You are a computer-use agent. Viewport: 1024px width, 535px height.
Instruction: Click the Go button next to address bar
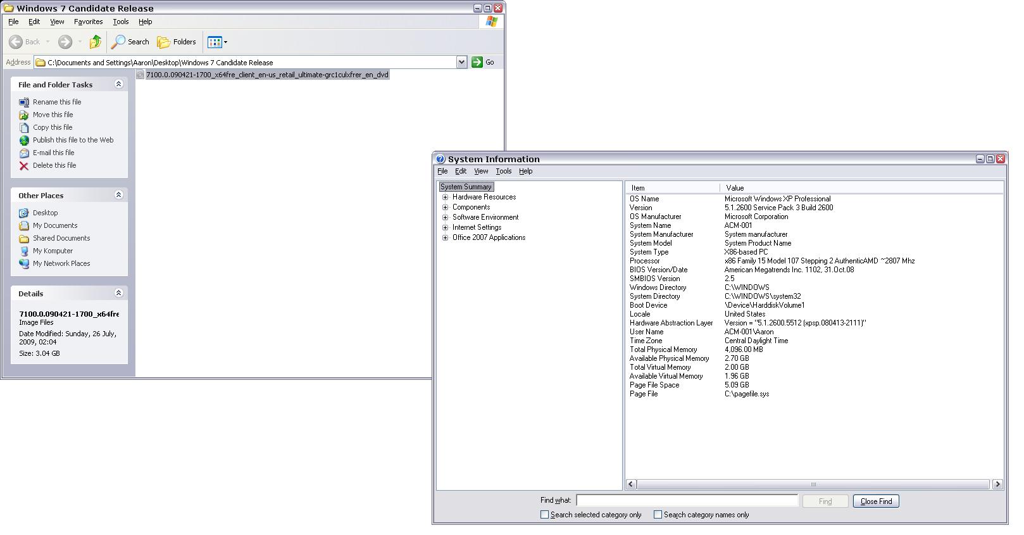(483, 62)
